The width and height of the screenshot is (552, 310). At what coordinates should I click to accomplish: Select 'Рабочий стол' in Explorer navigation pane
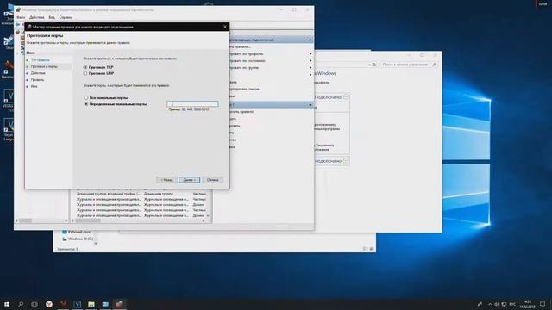tap(76, 232)
